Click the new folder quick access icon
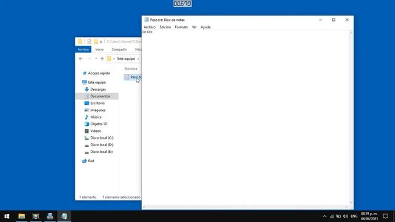The image size is (395, 222). (96, 42)
